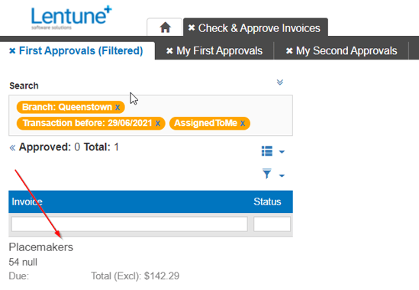Screen dimensions: 419x290
Task: Remove the AssignedToMe filter chip
Action: [243, 123]
